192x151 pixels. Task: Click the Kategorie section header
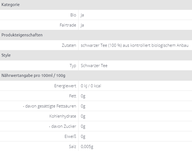[x=11, y=5]
